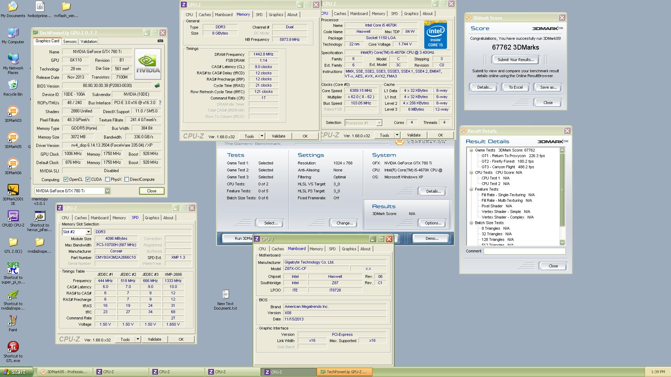Open hwbotprime desktop icon
This screenshot has width=671, height=377.
pyautogui.click(x=39, y=9)
